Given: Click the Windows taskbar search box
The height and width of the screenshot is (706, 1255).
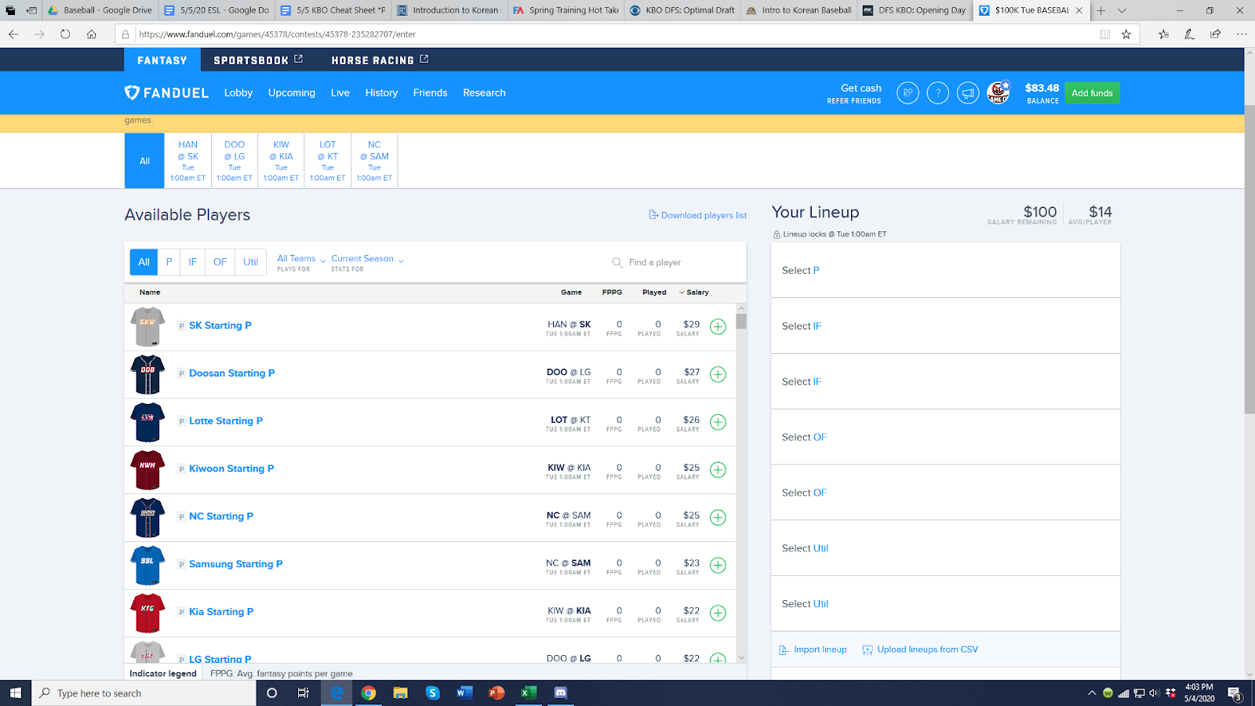Looking at the screenshot, I should coord(144,693).
